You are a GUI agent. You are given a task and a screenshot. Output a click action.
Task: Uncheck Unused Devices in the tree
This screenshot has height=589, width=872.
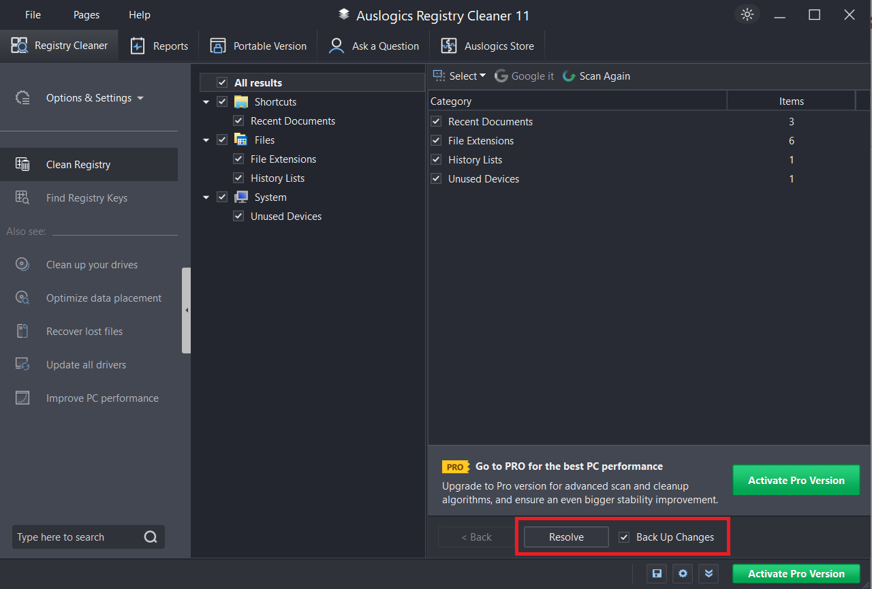pyautogui.click(x=238, y=216)
